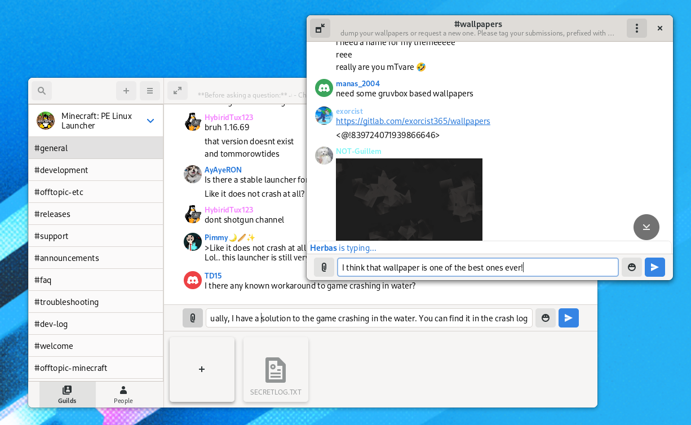The image size is (691, 425).
Task: Click the TD15 username
Action: click(x=213, y=276)
